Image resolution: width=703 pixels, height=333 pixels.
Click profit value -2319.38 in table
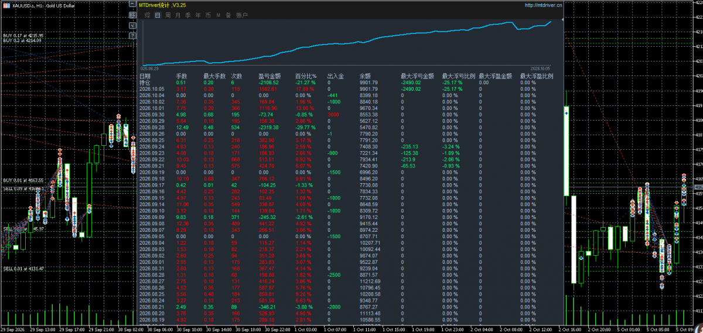(x=268, y=127)
